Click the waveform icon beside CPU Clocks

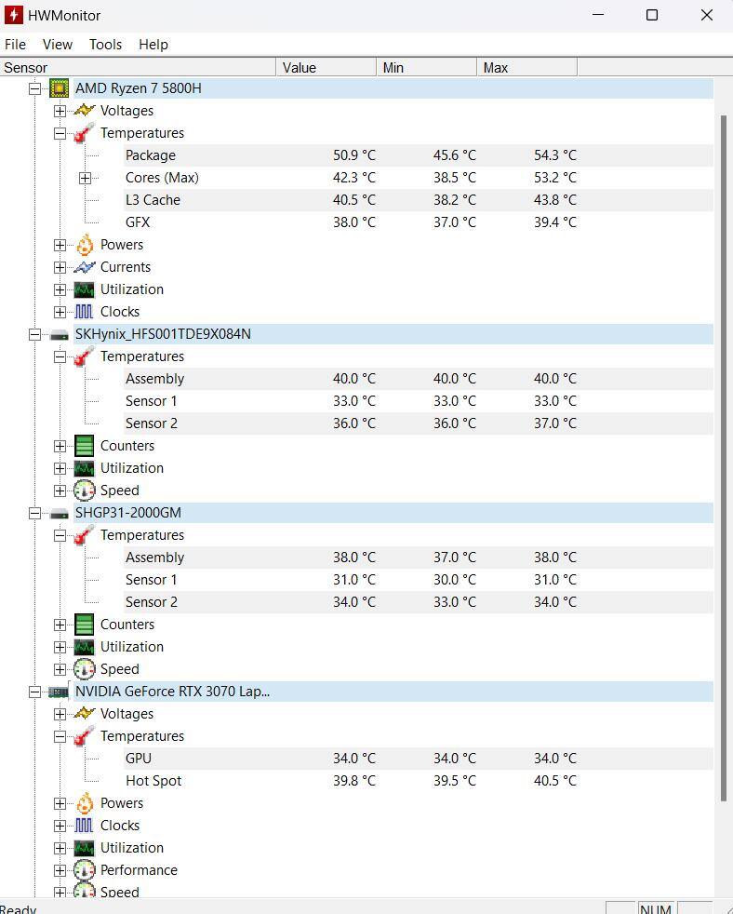85,312
